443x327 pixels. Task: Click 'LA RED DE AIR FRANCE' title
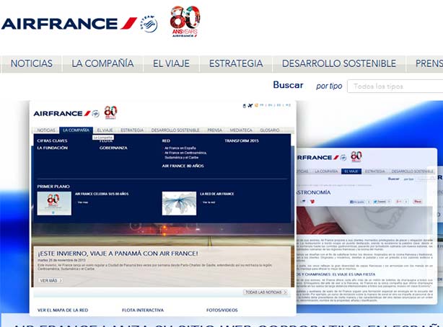coord(217,194)
